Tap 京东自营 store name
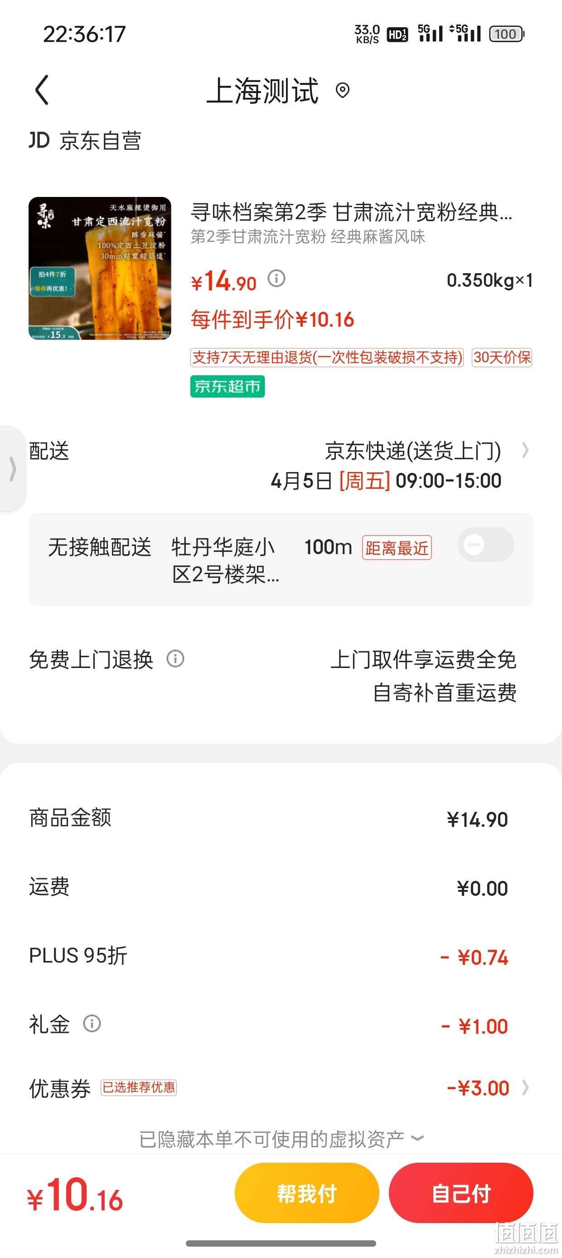Viewport: 562px width, 1258px height. pos(101,141)
